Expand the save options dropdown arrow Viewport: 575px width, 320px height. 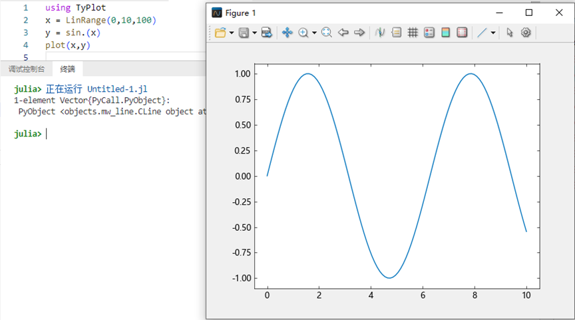254,33
